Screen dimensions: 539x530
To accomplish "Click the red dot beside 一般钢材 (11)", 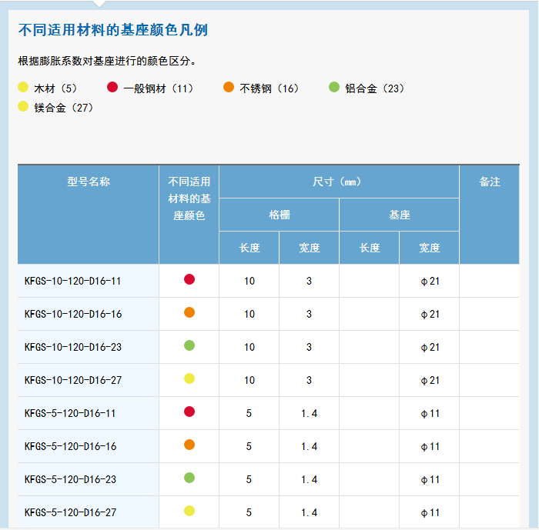I will [x=112, y=87].
